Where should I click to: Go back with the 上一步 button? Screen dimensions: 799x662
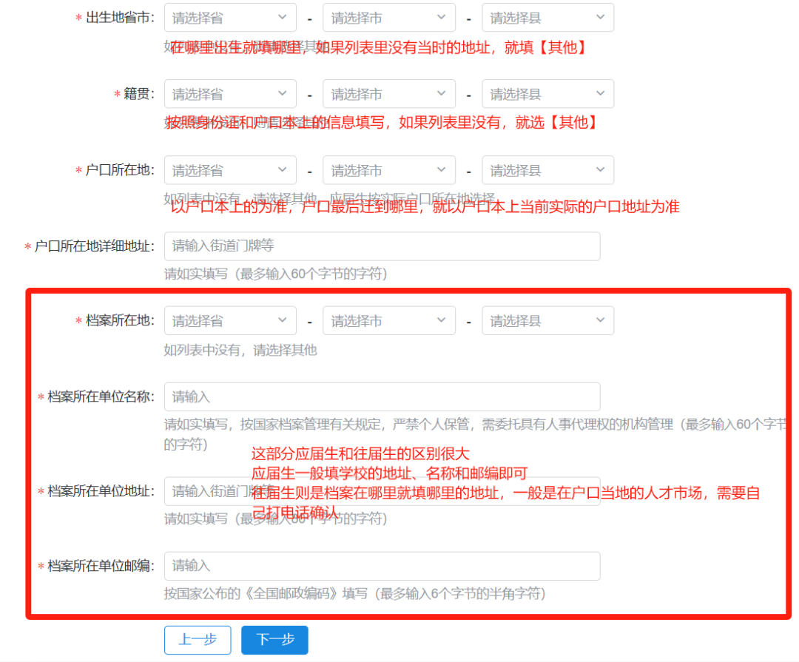198,640
